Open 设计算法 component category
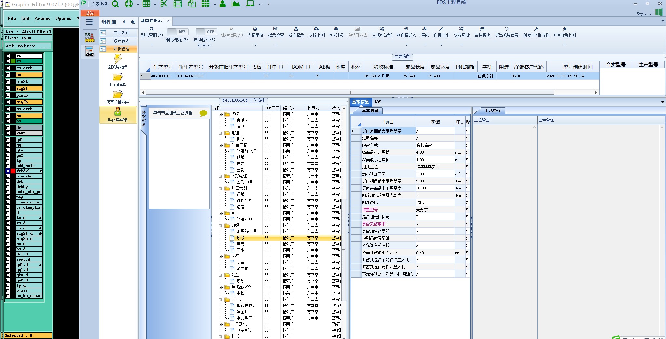Image resolution: width=666 pixels, height=339 pixels. tap(118, 41)
